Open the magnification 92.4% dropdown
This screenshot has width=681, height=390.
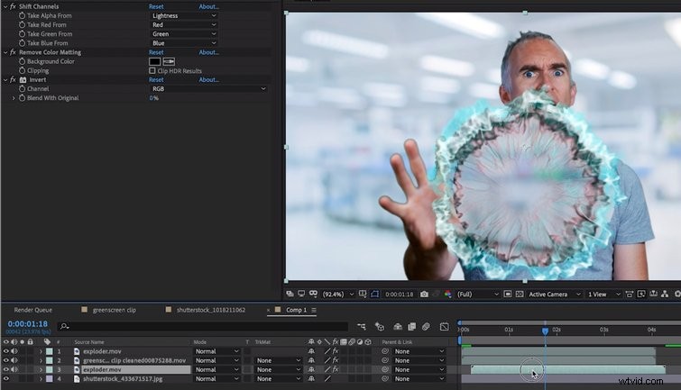[338, 295]
